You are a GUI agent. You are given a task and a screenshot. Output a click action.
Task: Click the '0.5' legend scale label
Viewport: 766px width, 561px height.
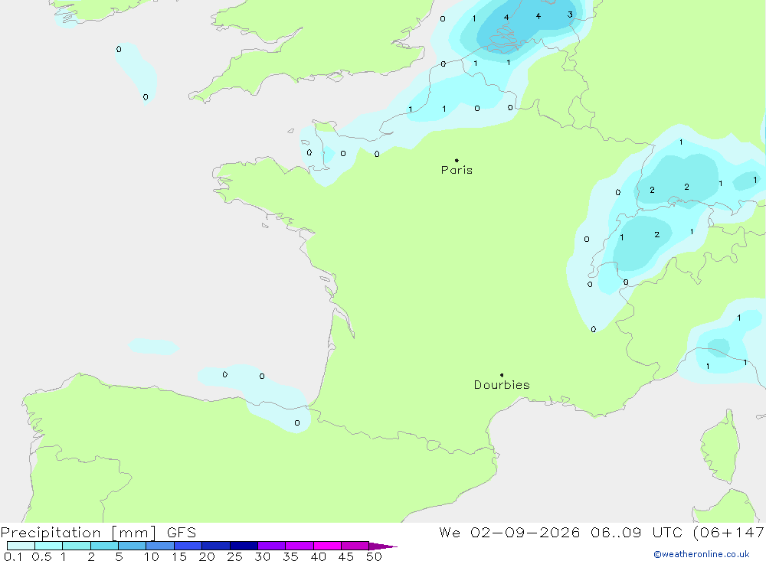point(41,556)
